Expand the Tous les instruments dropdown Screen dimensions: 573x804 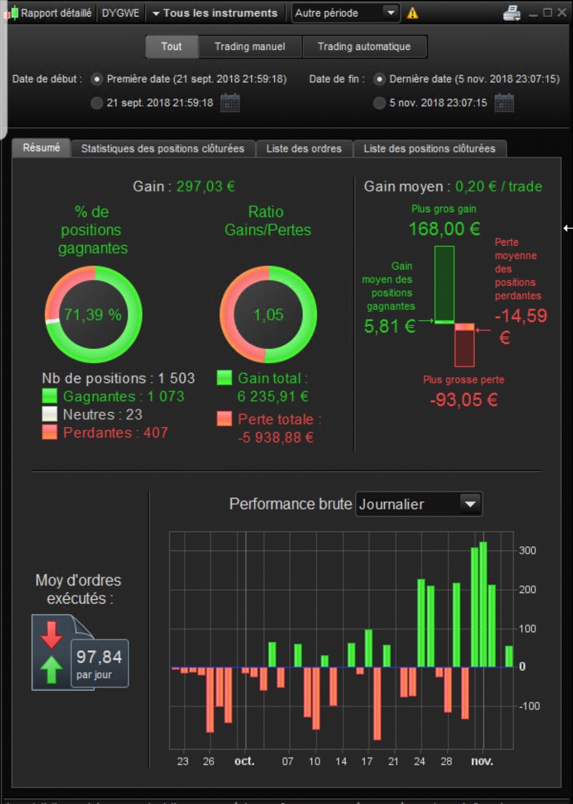(x=214, y=13)
